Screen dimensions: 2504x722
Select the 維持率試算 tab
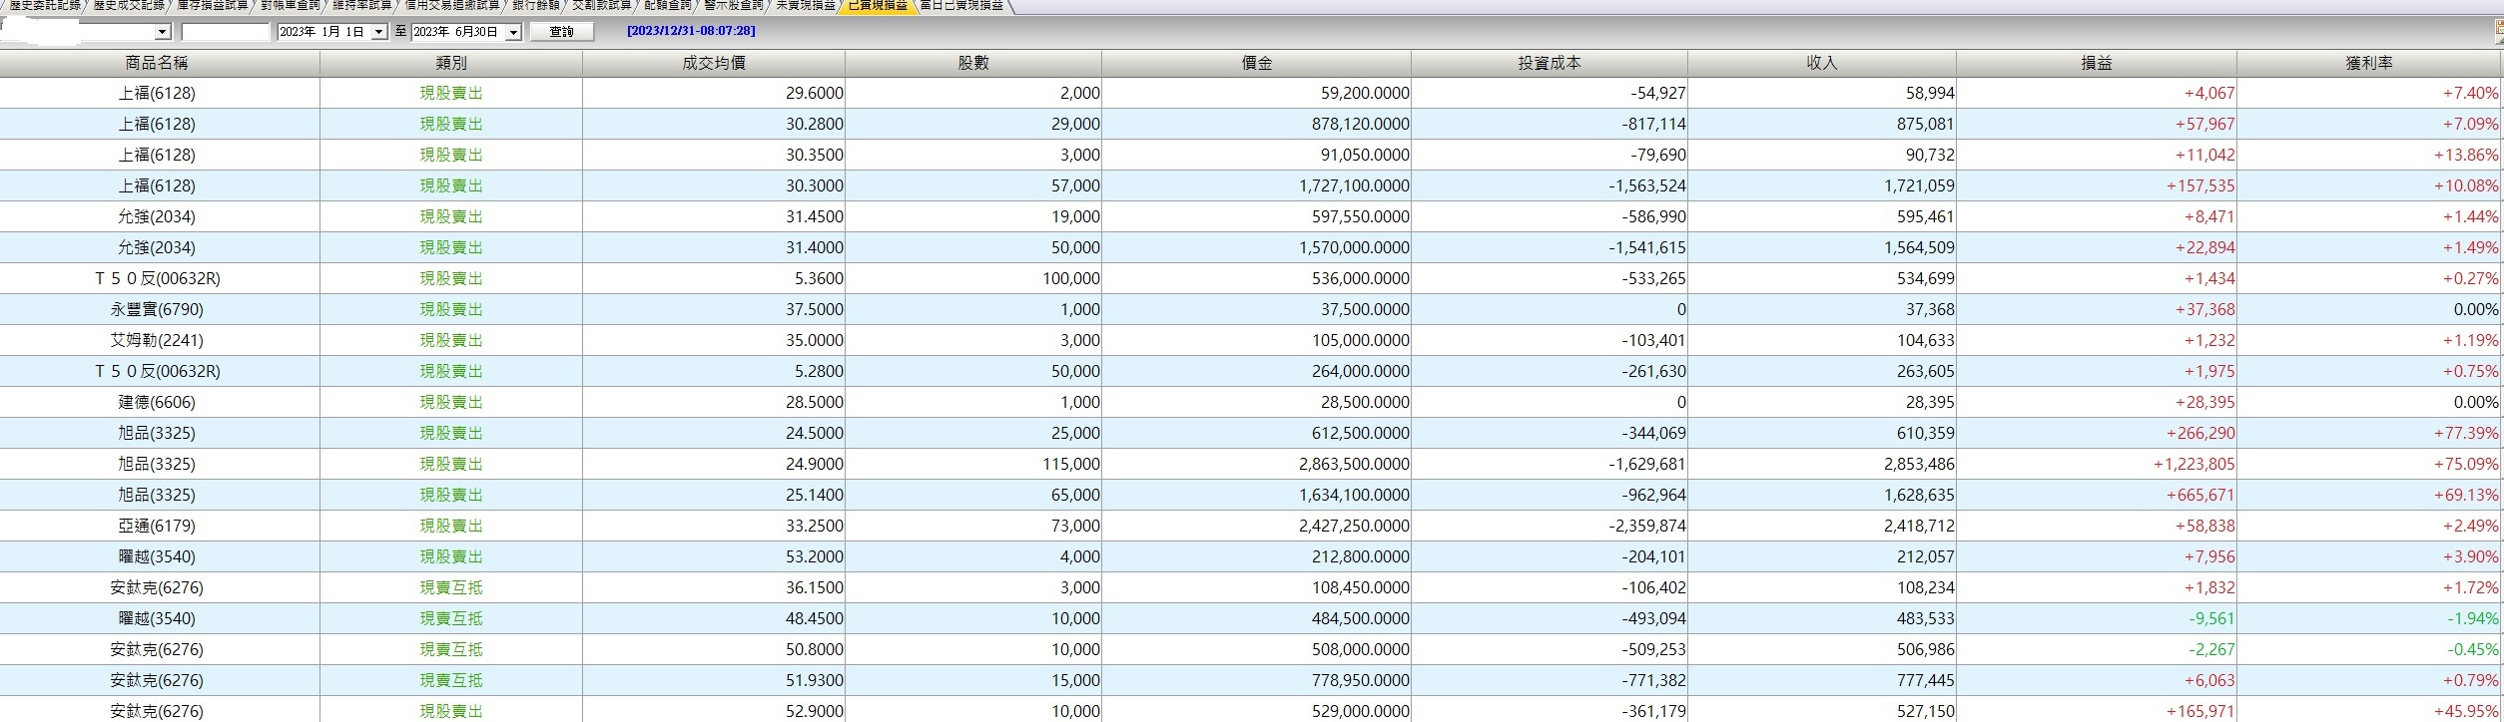click(362, 6)
